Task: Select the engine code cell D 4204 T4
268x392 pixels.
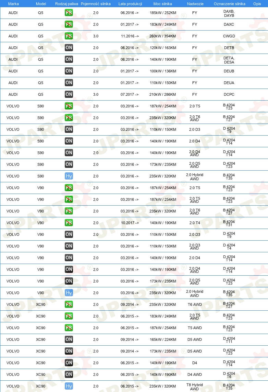Action: pyautogui.click(x=229, y=246)
